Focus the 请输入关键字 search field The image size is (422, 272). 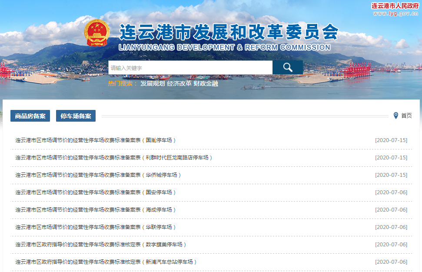click(190, 67)
